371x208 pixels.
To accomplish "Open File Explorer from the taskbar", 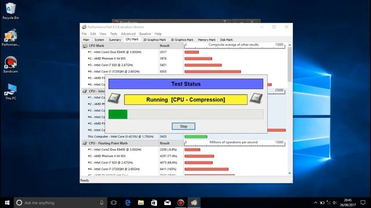I will point(141,203).
